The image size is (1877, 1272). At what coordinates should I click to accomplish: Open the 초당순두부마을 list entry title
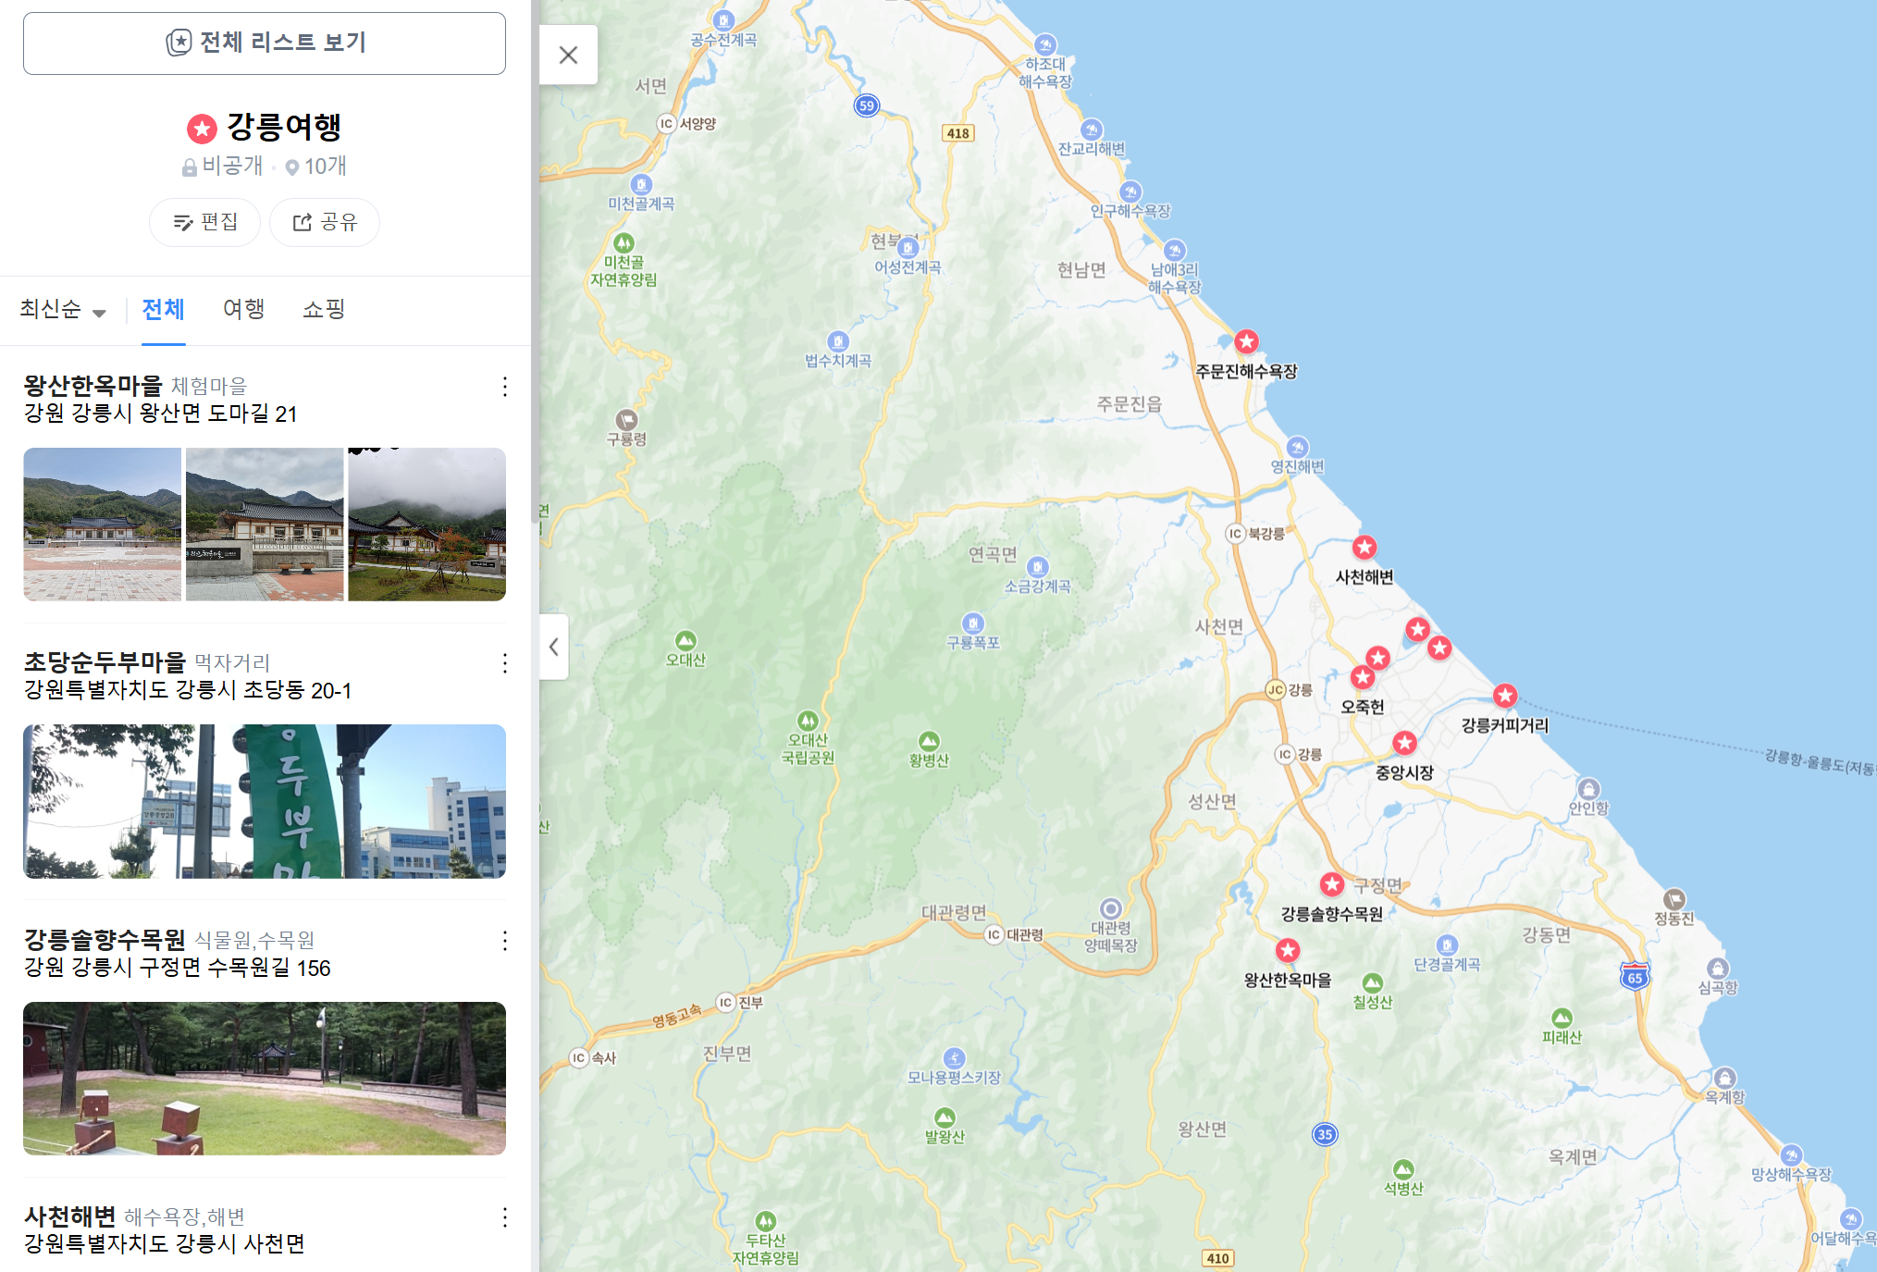point(105,662)
